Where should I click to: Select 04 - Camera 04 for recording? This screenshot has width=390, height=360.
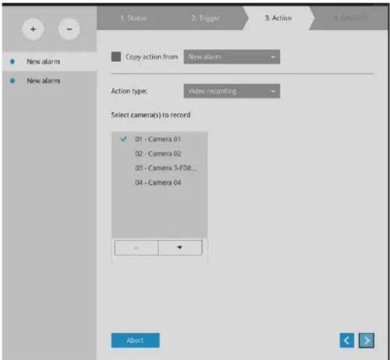pos(158,183)
